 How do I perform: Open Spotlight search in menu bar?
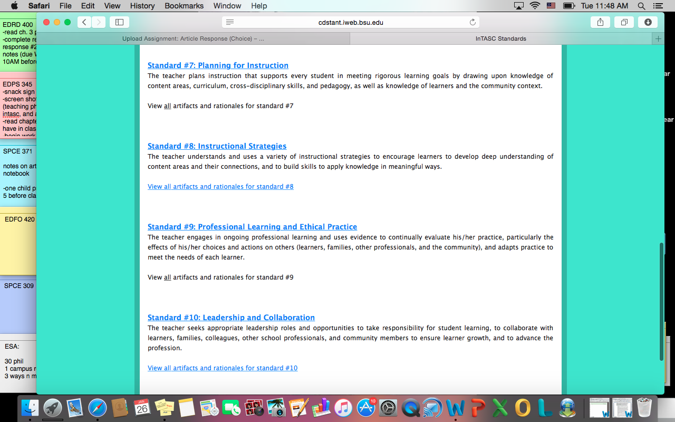coord(642,6)
